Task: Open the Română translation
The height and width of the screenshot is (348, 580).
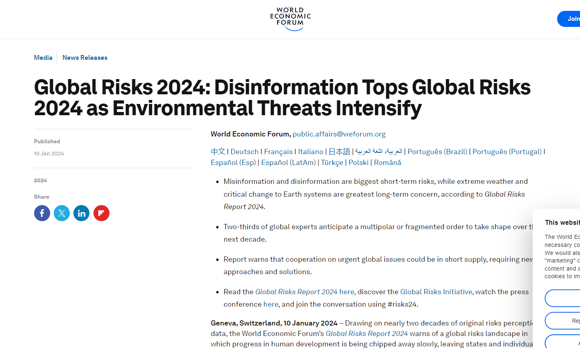Action: click(387, 163)
